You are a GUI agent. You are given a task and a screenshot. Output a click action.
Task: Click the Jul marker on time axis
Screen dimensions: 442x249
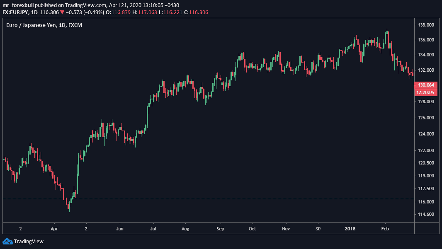pos(153,228)
